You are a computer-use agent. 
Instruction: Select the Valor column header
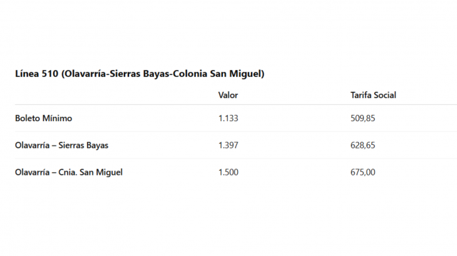[x=228, y=95]
